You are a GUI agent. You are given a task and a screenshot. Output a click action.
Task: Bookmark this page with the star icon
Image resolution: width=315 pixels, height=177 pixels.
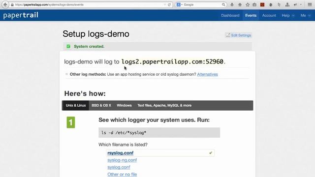[248, 4]
